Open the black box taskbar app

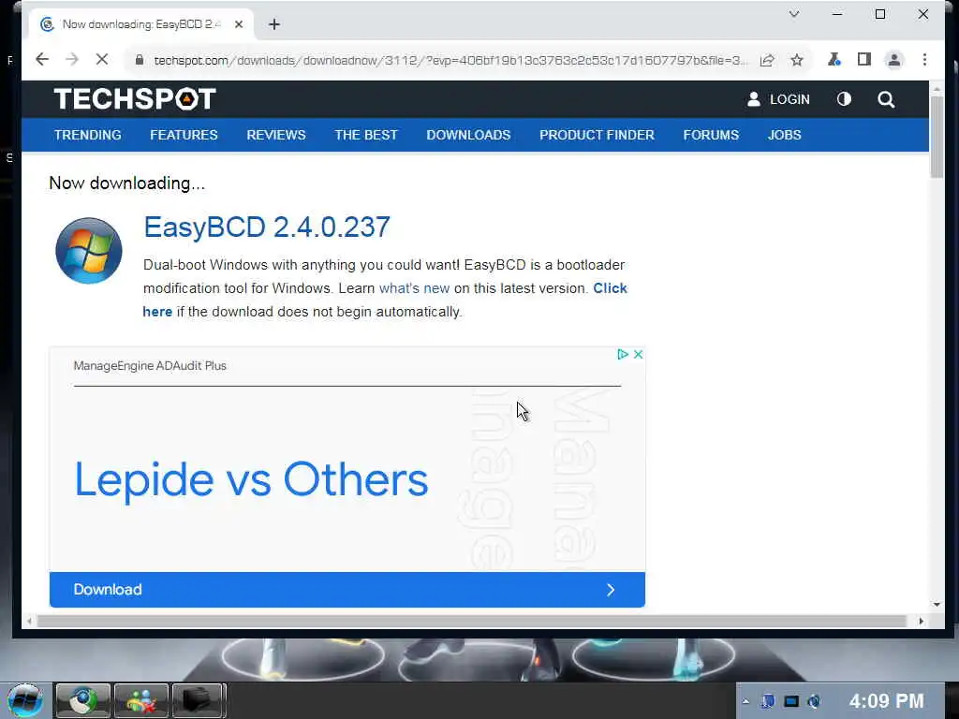198,700
